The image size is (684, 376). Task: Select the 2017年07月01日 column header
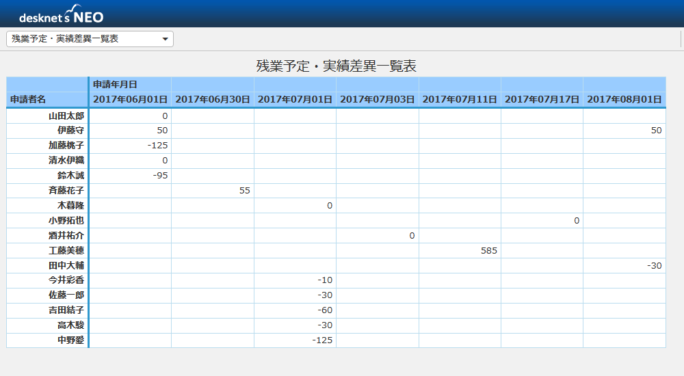click(295, 99)
